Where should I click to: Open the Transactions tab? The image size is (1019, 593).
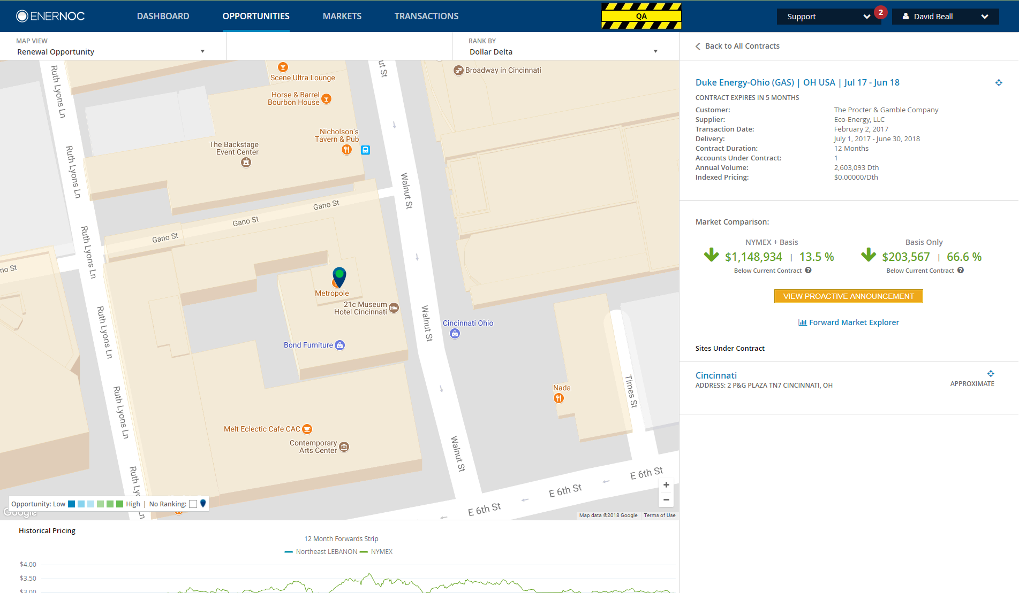(x=426, y=16)
